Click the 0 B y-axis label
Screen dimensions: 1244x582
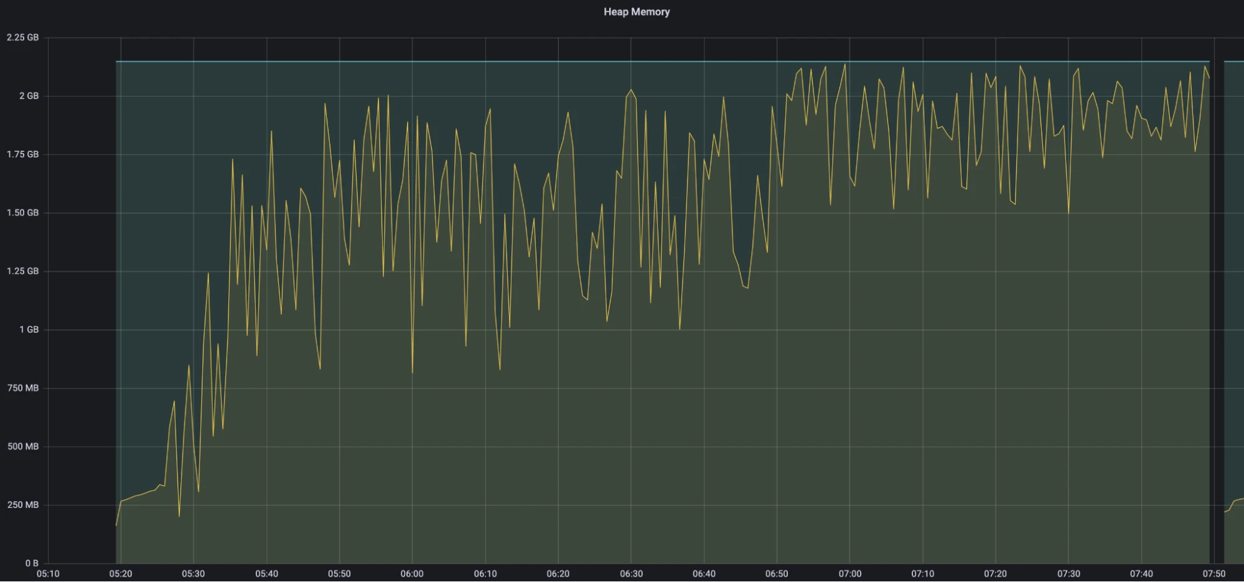[x=32, y=563]
